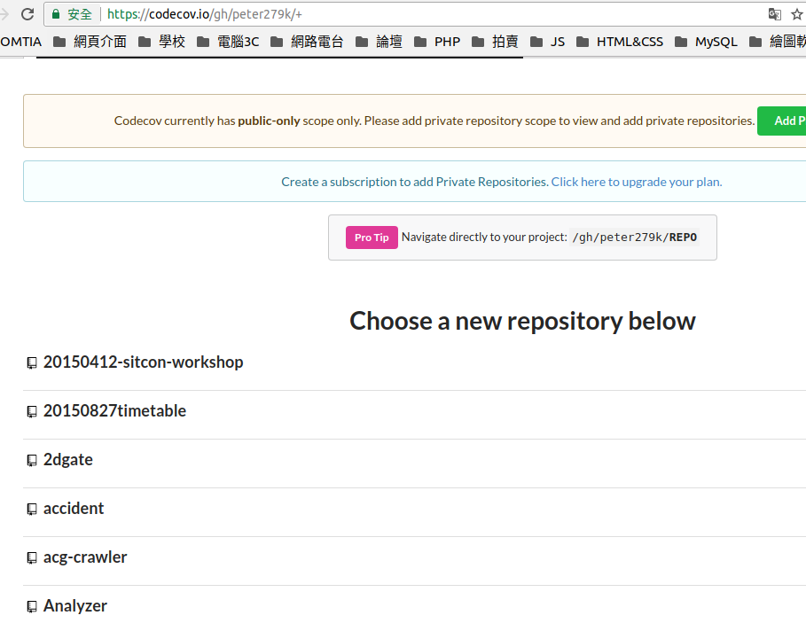Click repo icon beside accident
Viewport: 806px width, 631px height.
tap(32, 510)
